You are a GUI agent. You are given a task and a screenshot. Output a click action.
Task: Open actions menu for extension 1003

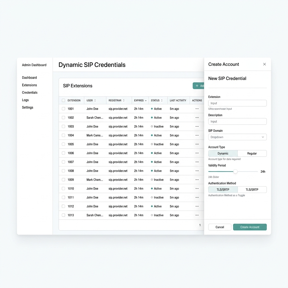click(x=197, y=126)
